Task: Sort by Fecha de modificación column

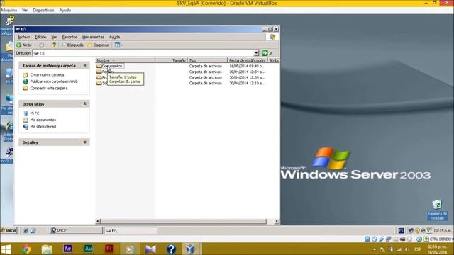Action: (248, 60)
